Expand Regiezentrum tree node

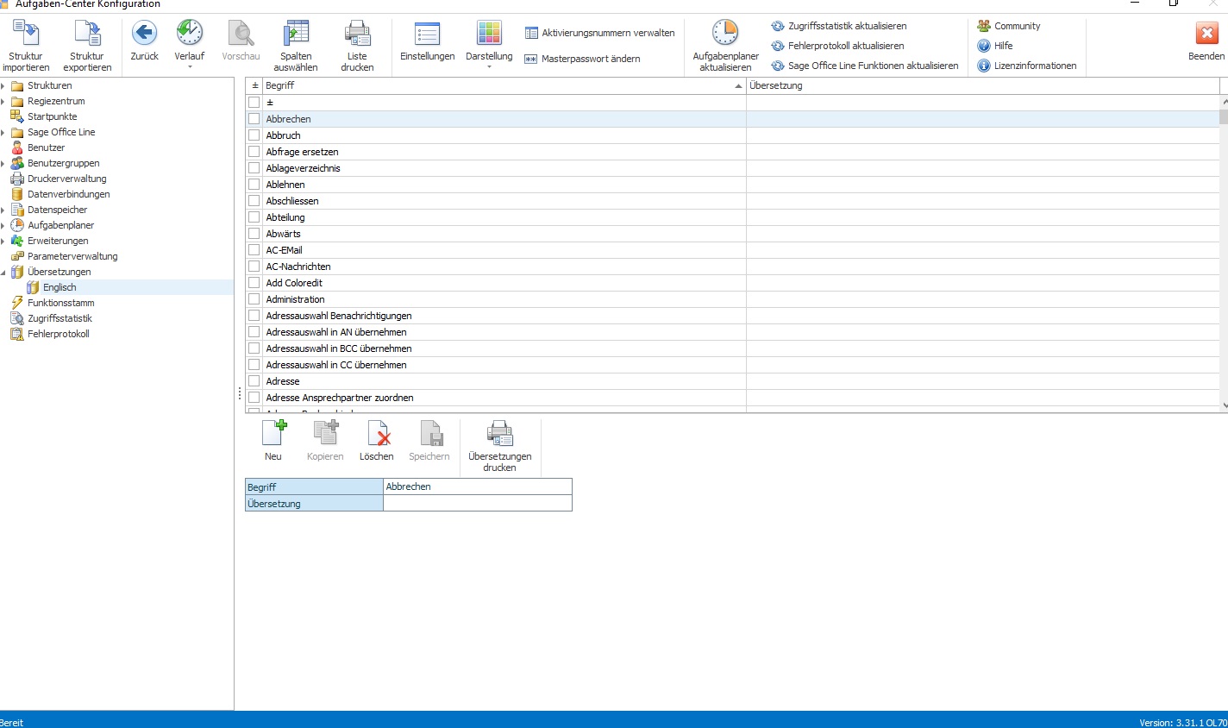point(3,101)
